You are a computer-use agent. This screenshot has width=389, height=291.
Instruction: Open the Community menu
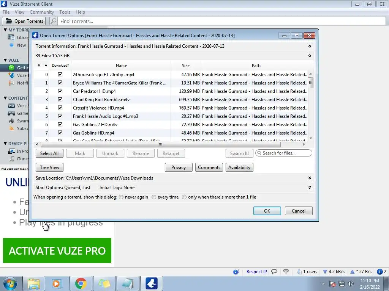42,12
